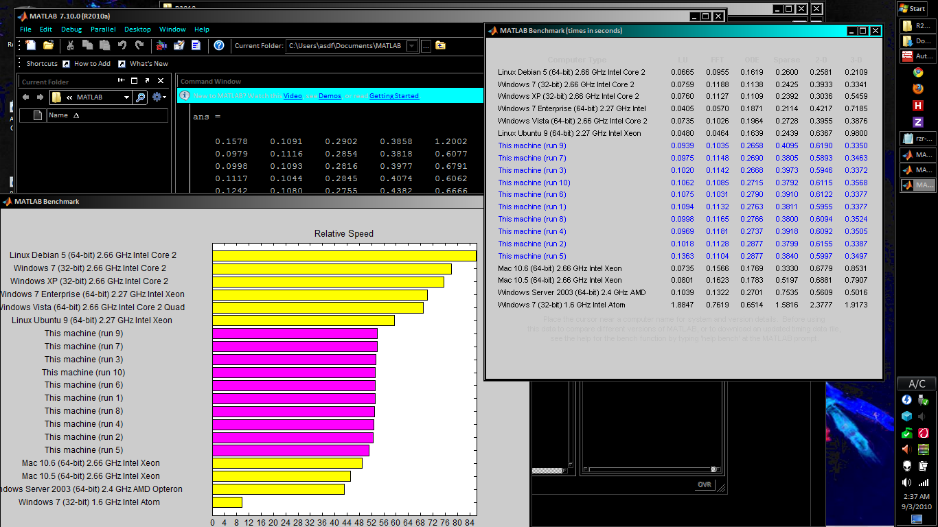Click the A/C power status button

917,384
